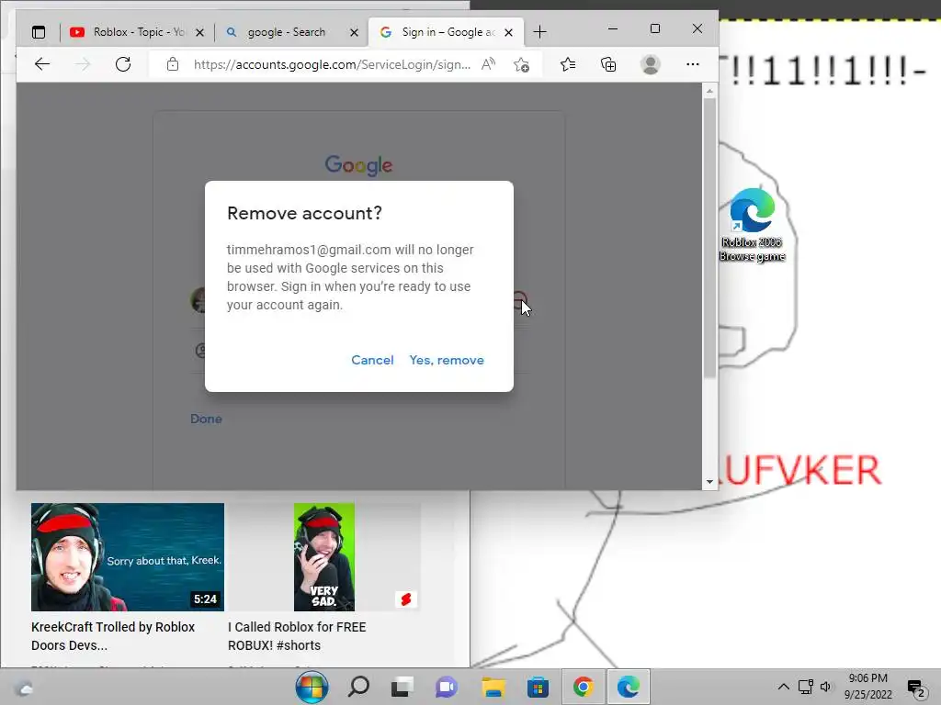The height and width of the screenshot is (705, 941).
Task: Open the Collections panel
Action: [608, 64]
